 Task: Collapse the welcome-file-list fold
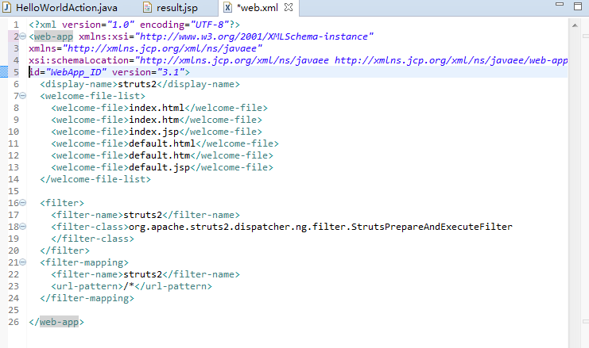(23, 96)
